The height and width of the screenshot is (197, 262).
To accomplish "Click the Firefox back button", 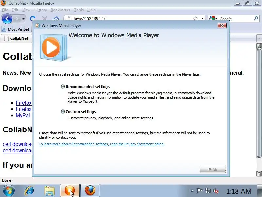I will point(7,19).
